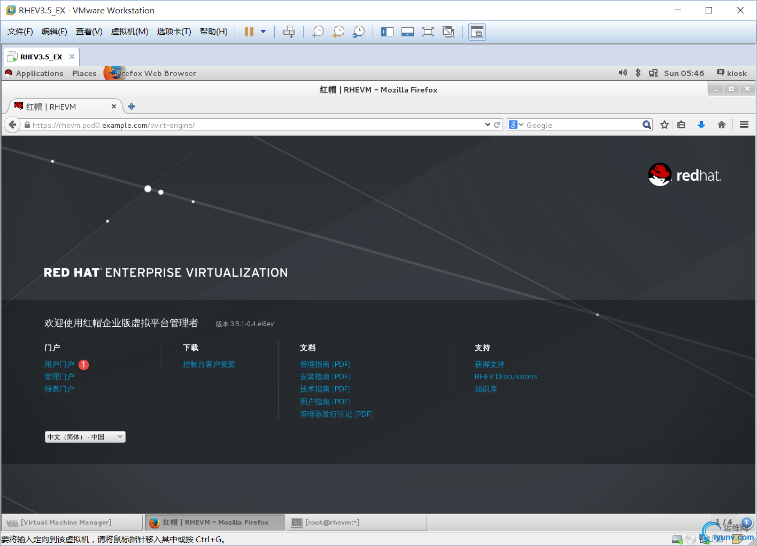The width and height of the screenshot is (757, 546).
Task: Open the 知识库 link
Action: 486,389
